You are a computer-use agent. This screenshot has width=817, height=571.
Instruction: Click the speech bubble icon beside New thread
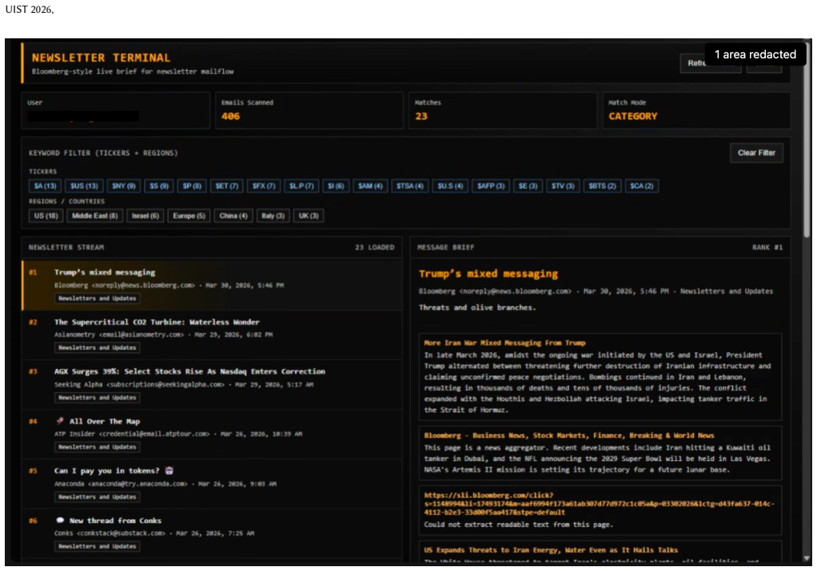coord(60,521)
